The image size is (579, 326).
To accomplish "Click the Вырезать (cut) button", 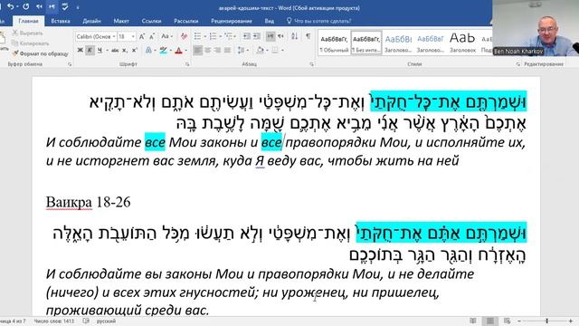I will pos(28,33).
